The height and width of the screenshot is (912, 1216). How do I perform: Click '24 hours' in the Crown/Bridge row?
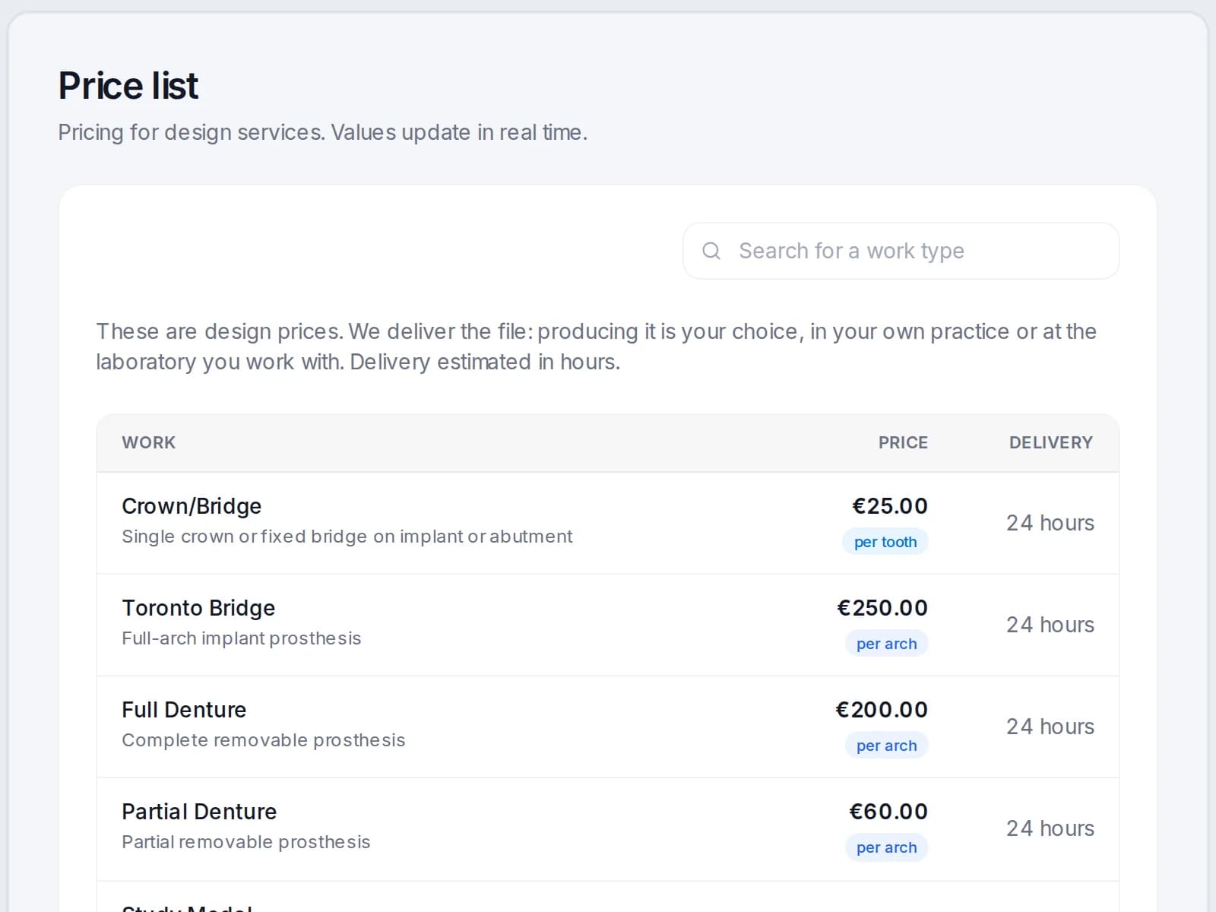(1050, 523)
